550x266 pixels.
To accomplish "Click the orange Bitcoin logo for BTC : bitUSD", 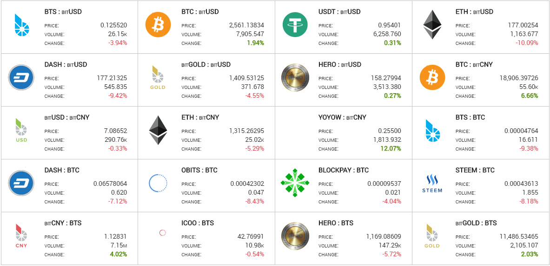I will pos(158,25).
